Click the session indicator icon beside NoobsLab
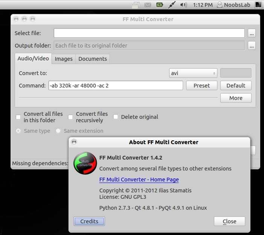Viewport: 264px width, 235px height. [x=258, y=5]
